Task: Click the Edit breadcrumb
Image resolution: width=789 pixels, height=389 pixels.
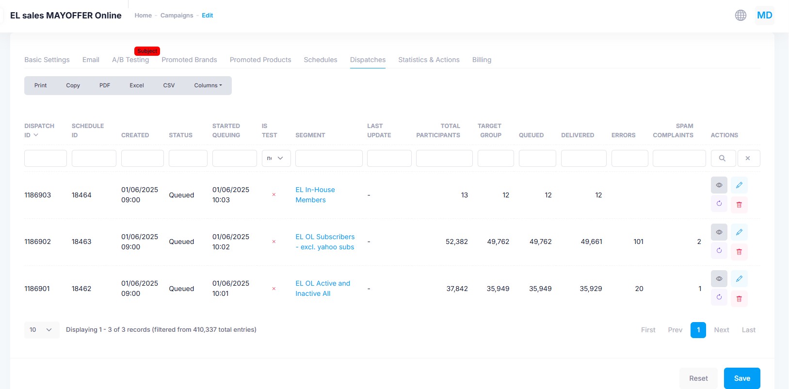Action: (208, 16)
